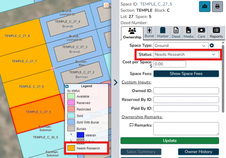View the Owner History
This screenshot has width=226, height=158.
tap(198, 152)
